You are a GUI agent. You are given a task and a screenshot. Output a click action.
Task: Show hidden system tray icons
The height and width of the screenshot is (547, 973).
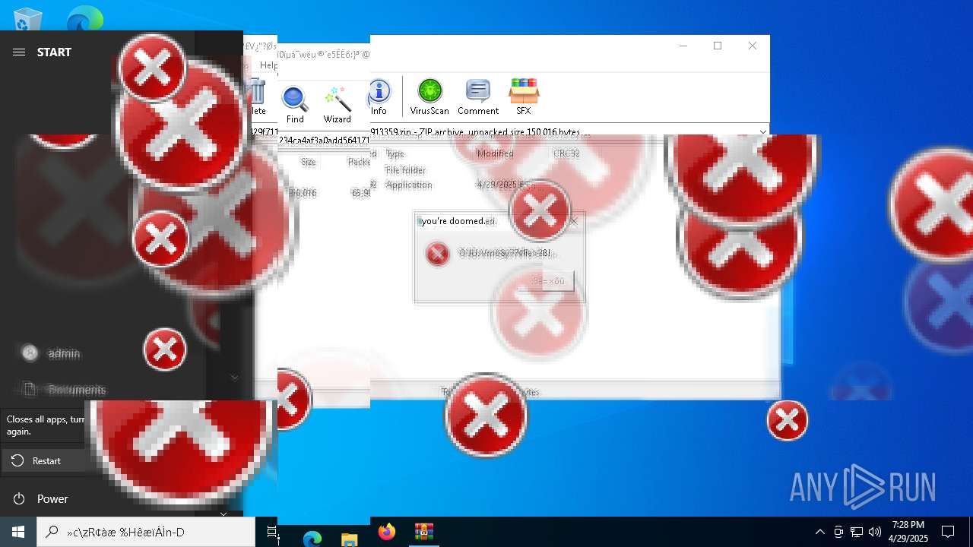coord(819,532)
